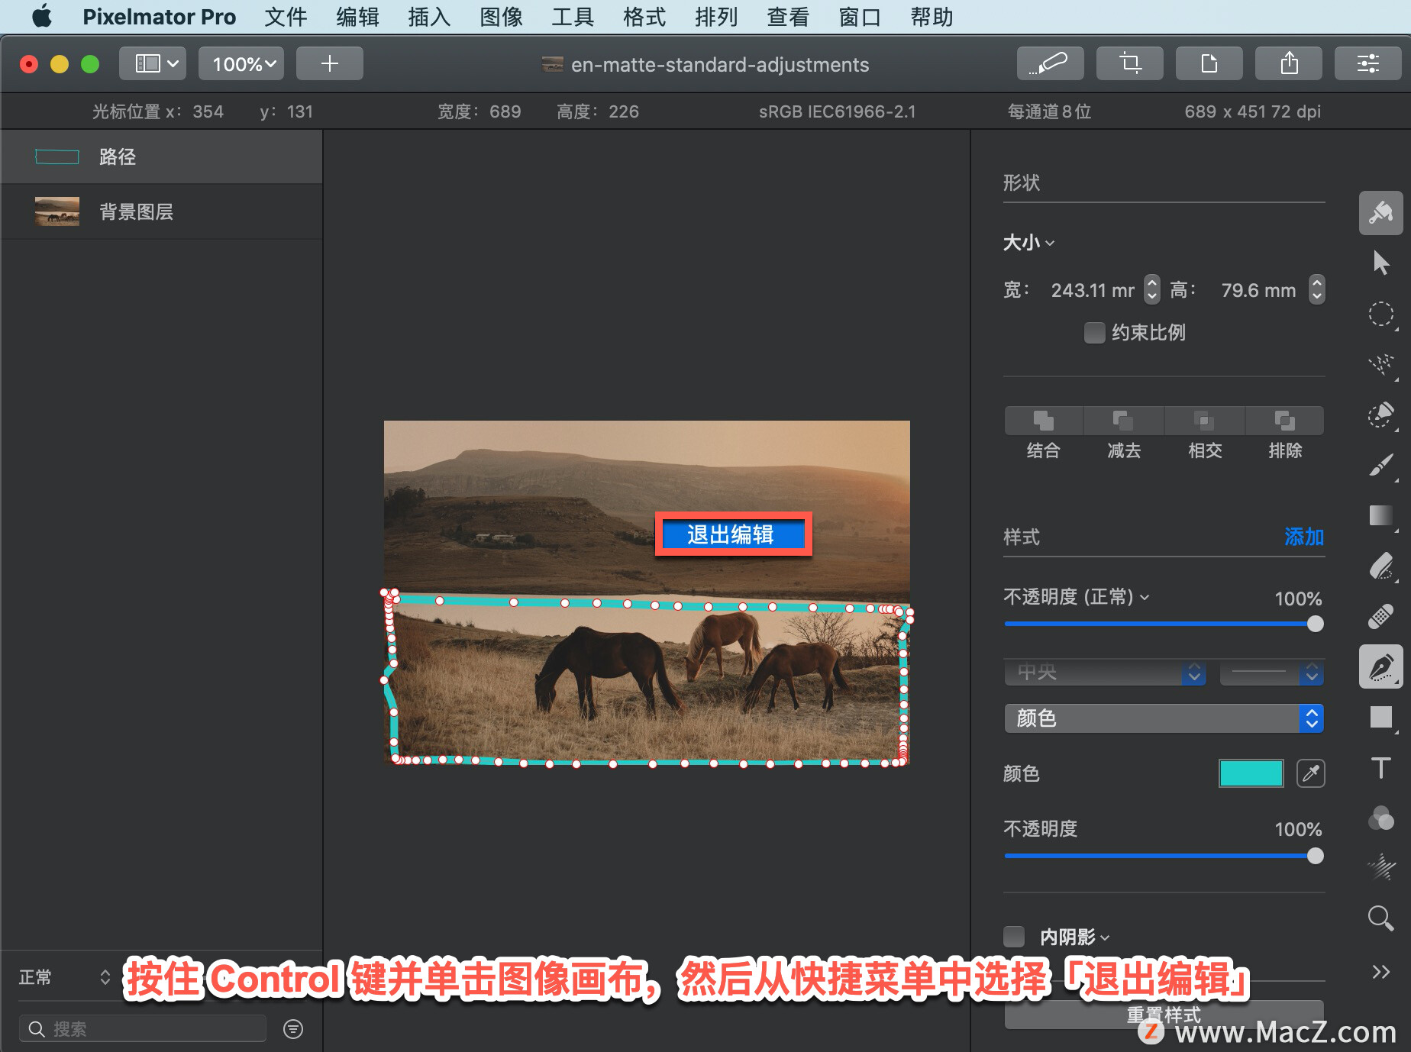Select the Pen tool in the right toolbar
This screenshot has height=1052, width=1411.
pos(1382,668)
